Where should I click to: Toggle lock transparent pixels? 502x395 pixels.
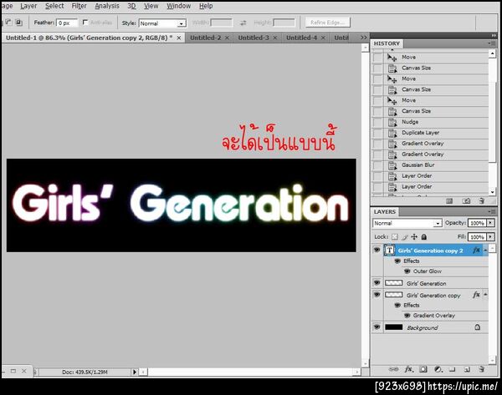click(x=395, y=237)
